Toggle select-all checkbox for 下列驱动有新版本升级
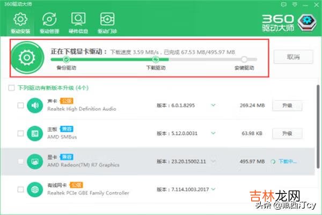 tap(11, 88)
